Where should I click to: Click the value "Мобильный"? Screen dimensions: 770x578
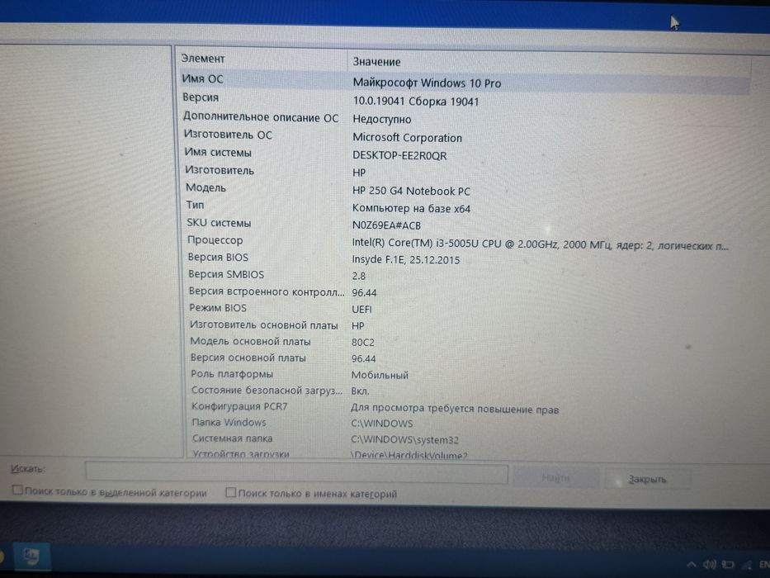[x=380, y=376]
